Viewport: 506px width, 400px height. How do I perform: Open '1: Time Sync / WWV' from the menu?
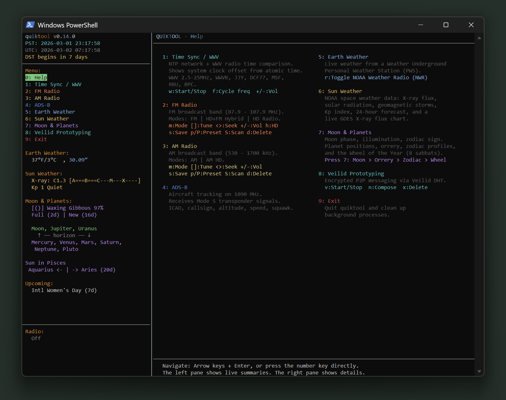tap(53, 84)
